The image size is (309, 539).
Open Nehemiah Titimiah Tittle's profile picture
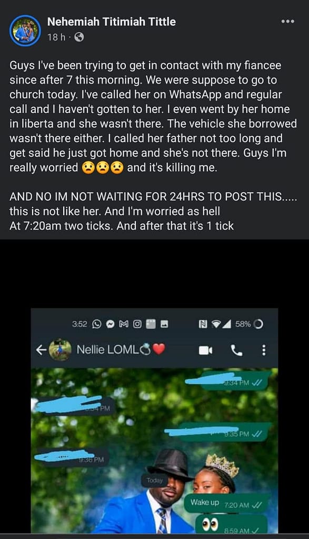25,31
